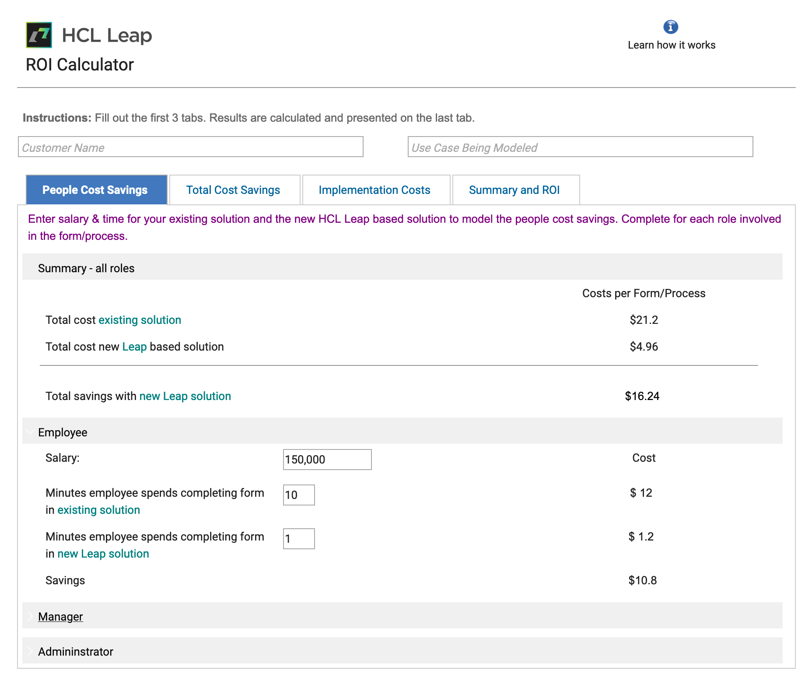
Task: Click the Salary input showing 150,000
Action: click(x=327, y=460)
